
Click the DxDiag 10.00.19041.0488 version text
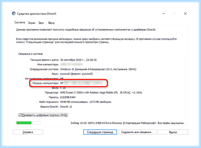point(128,123)
